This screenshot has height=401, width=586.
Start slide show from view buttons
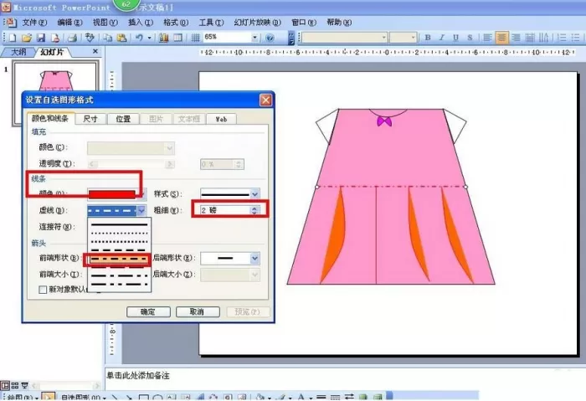(24, 385)
